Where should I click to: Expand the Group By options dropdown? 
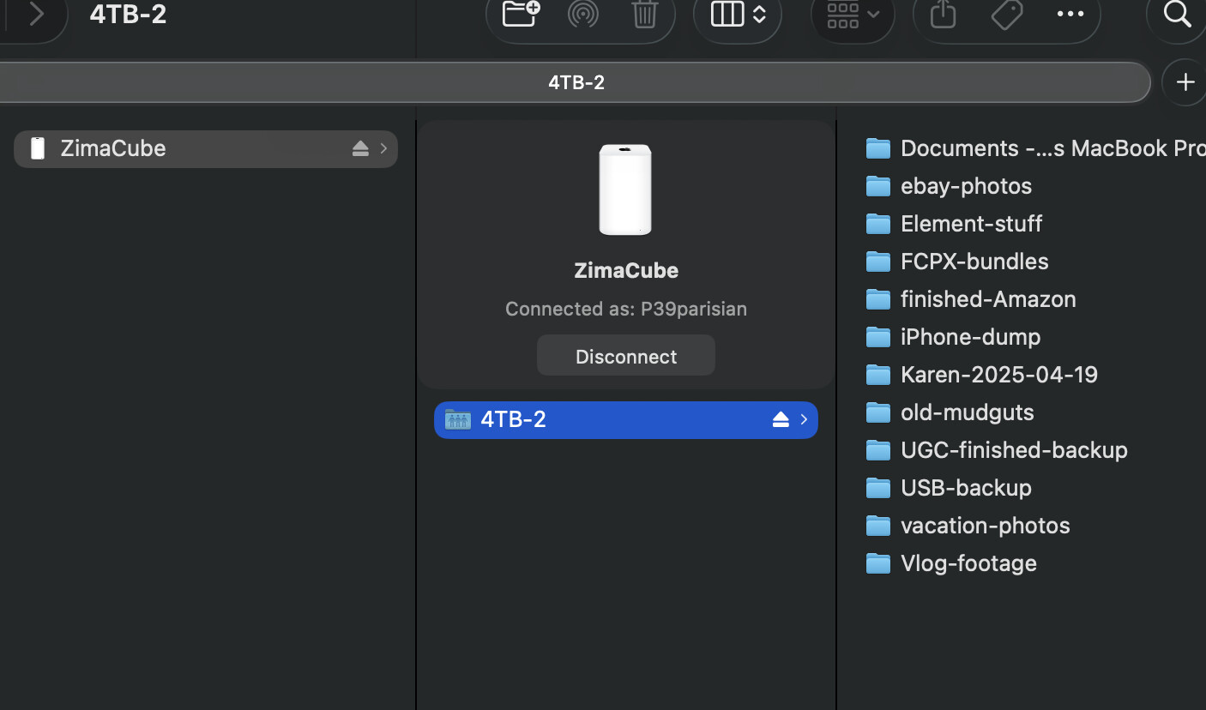point(852,14)
